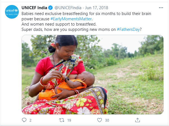Open the UNICEF profile avatar
Image resolution: width=169 pixels, height=126 pixels.
[x=12, y=12]
